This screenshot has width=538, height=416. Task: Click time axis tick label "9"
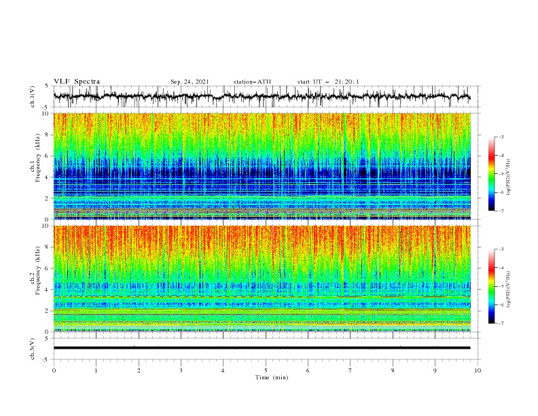[x=435, y=370]
